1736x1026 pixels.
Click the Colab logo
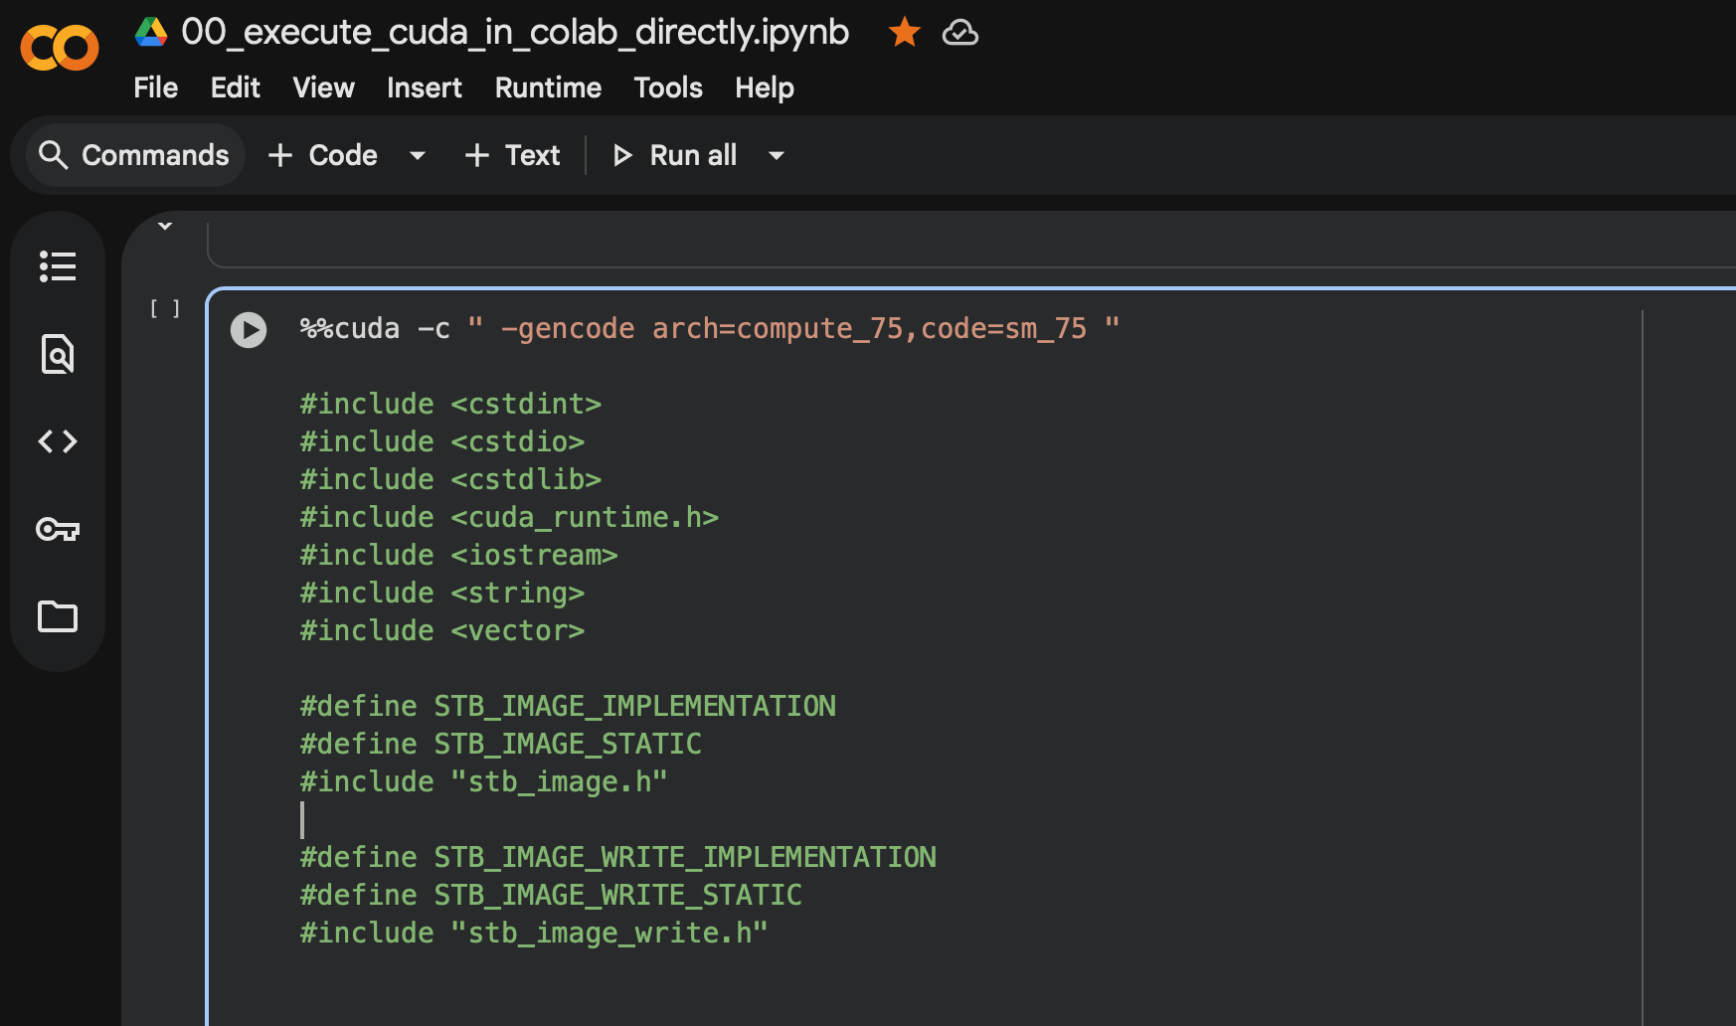click(60, 48)
